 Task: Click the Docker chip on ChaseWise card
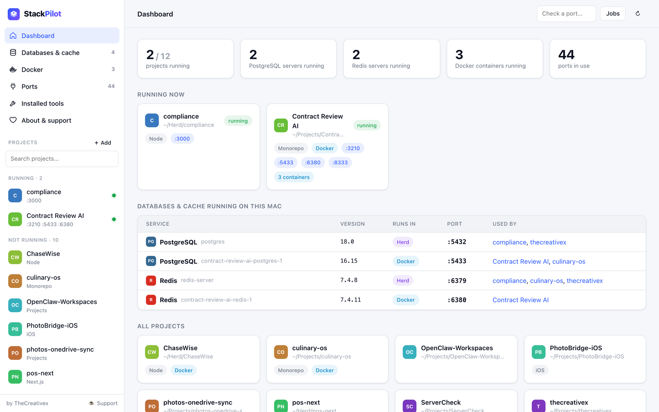(183, 370)
